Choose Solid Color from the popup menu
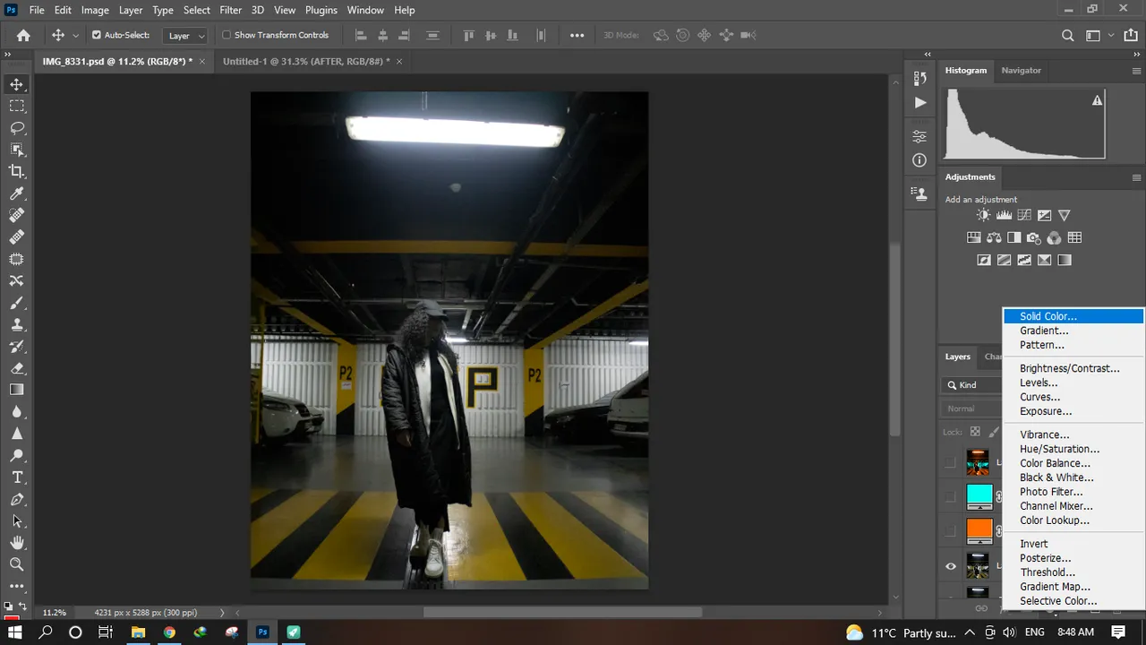 [1073, 316]
